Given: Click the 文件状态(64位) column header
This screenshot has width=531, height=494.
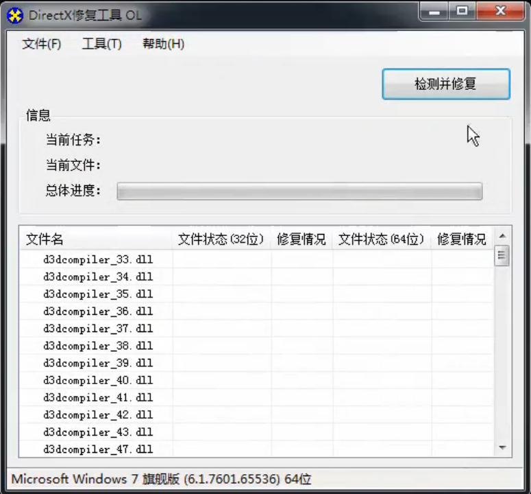Looking at the screenshot, I should click(x=382, y=239).
